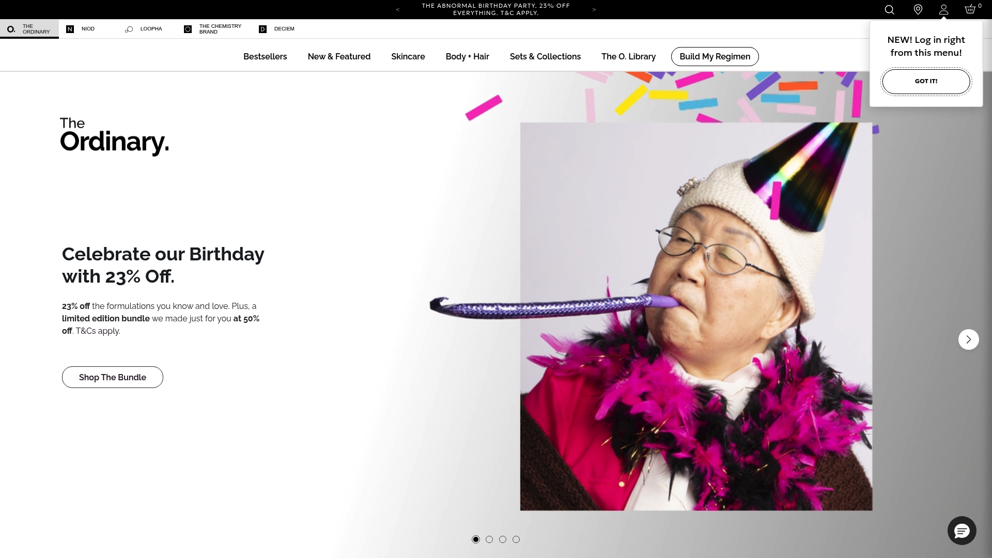This screenshot has height=558, width=992.
Task: Click The Ordinary brand tab logo
Action: [x=11, y=29]
